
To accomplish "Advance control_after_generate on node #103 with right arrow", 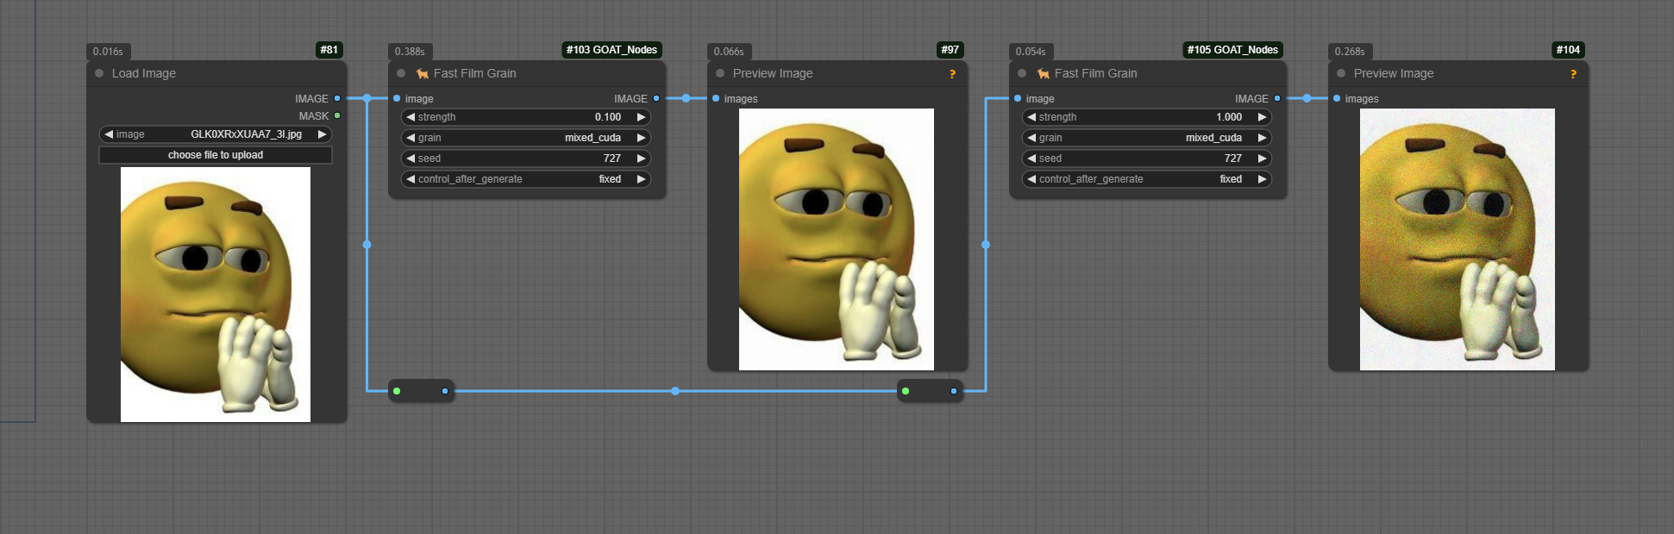I will click(641, 179).
